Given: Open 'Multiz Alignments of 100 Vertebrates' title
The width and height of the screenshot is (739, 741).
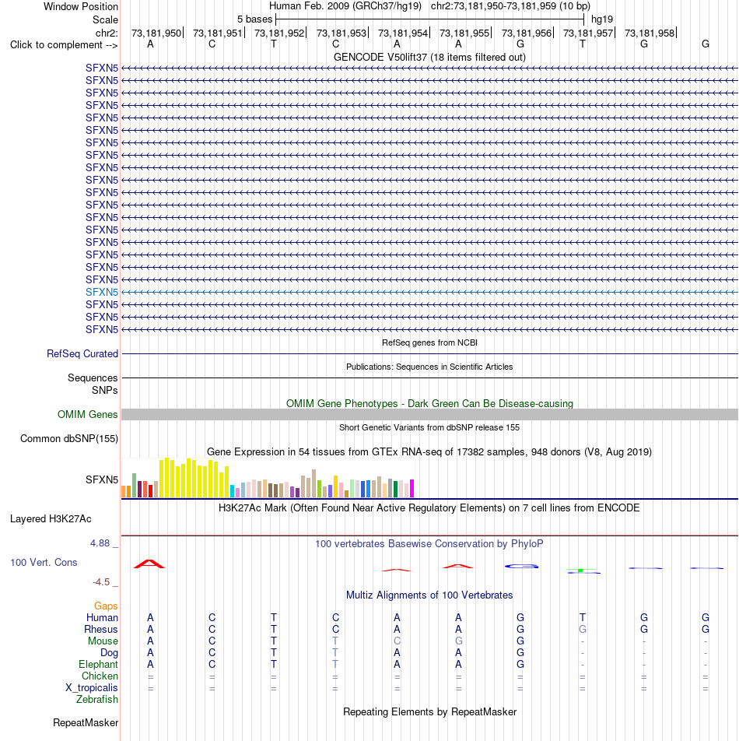Looking at the screenshot, I should [429, 595].
